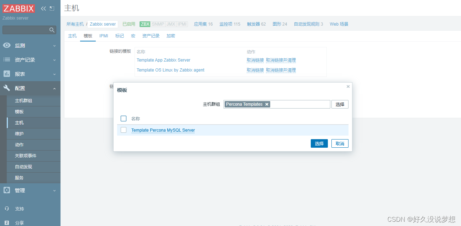
Task: Click Template Percona MySQL Server link
Action: (x=163, y=130)
